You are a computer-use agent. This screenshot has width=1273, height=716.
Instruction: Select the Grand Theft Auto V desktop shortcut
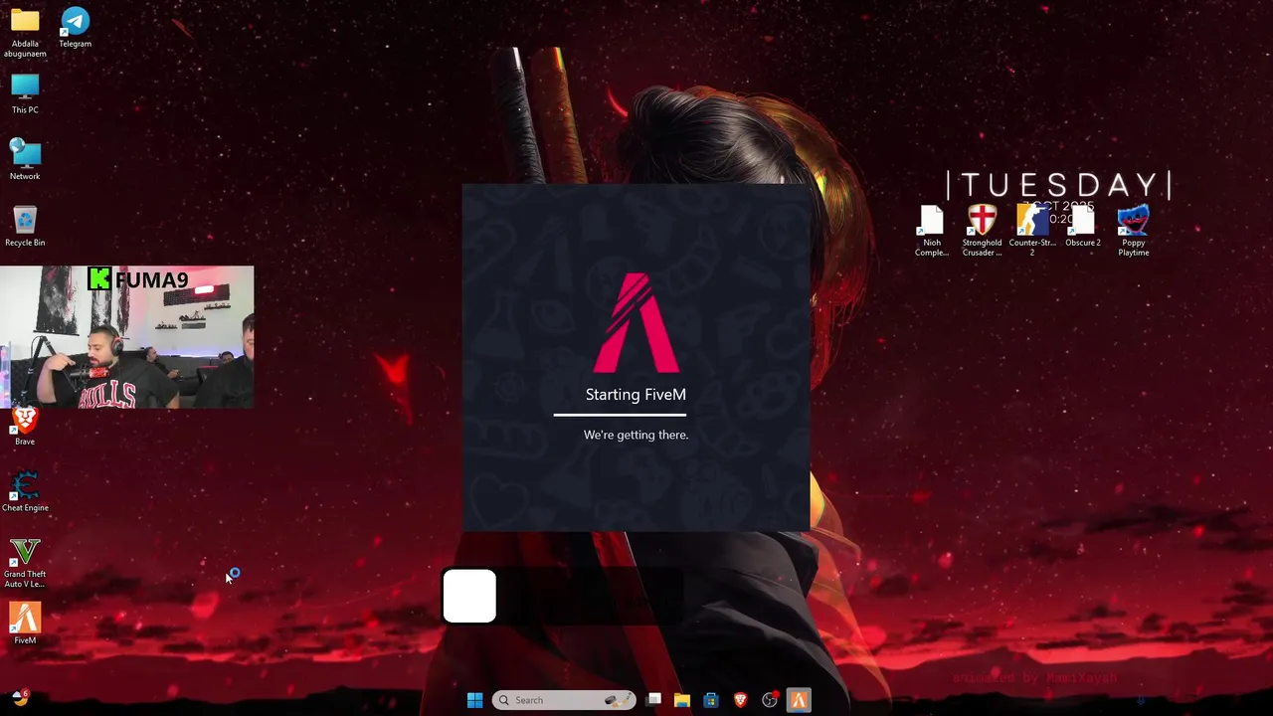(x=25, y=563)
